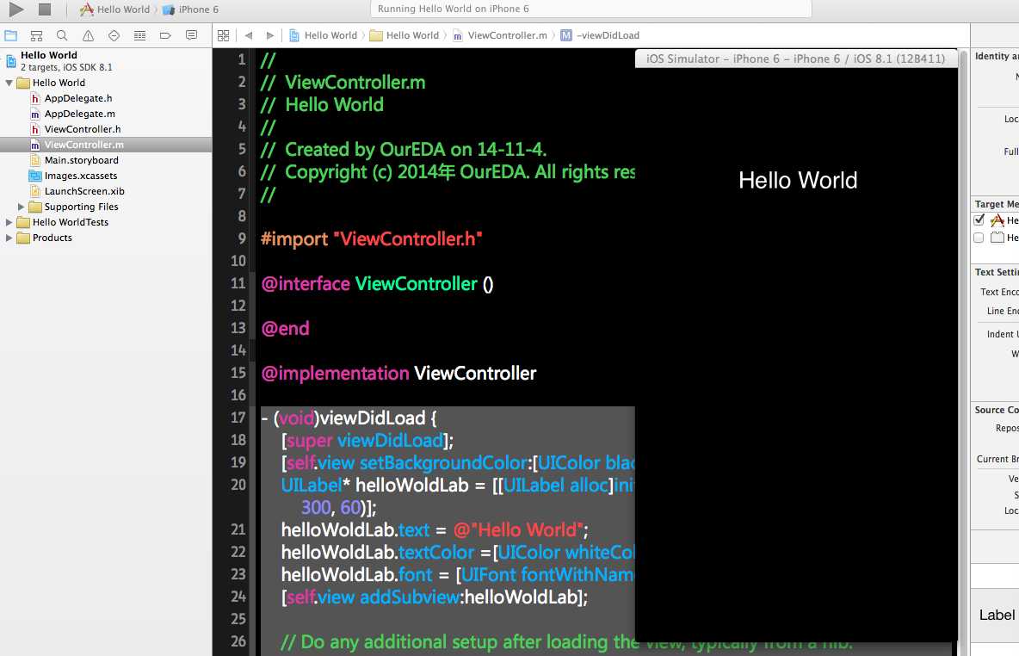The image size is (1019, 656).
Task: Go back in editor history
Action: [x=248, y=36]
